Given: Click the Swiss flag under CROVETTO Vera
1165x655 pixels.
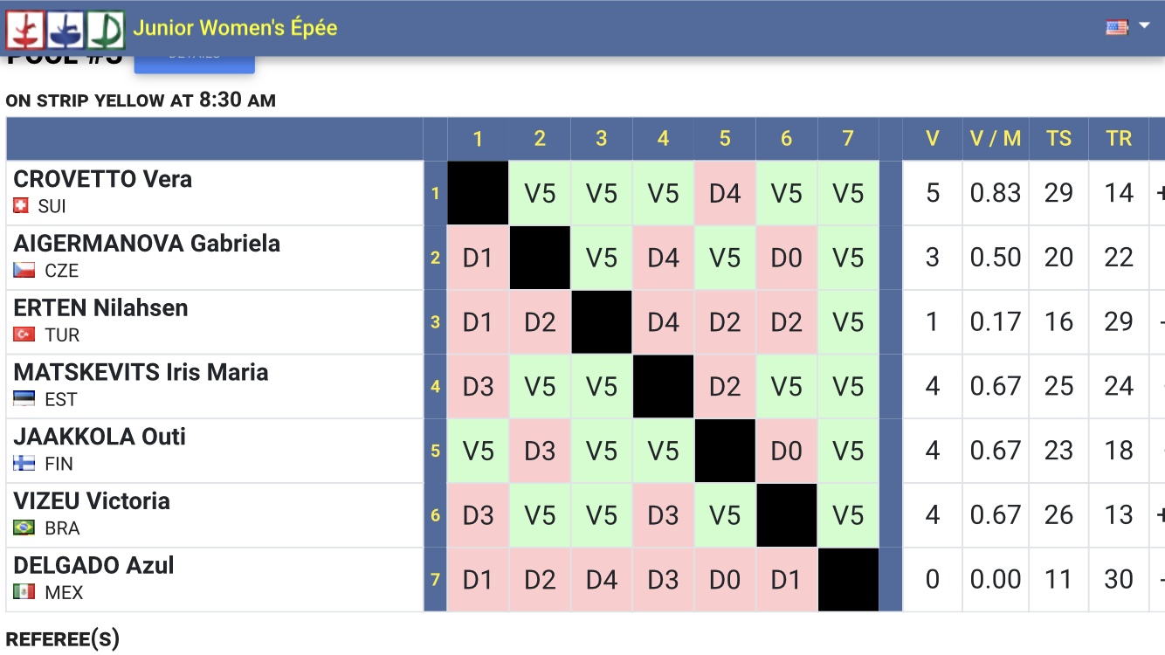Looking at the screenshot, I should [22, 206].
